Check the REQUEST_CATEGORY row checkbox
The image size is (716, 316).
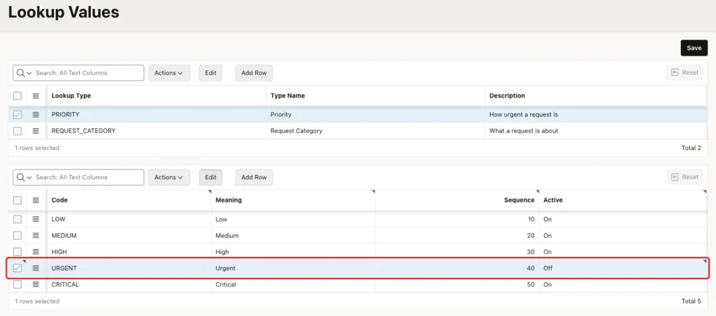pos(17,131)
